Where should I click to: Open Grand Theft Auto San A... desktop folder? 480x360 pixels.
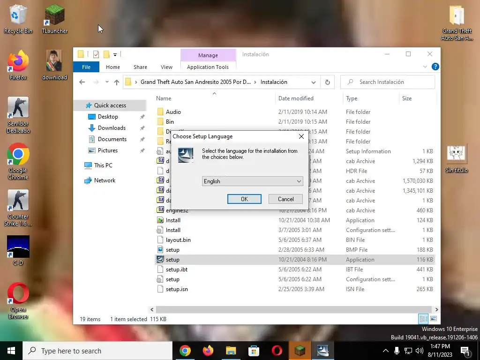point(457,23)
